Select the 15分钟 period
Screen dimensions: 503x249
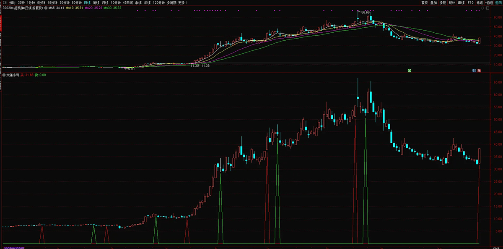[53, 3]
